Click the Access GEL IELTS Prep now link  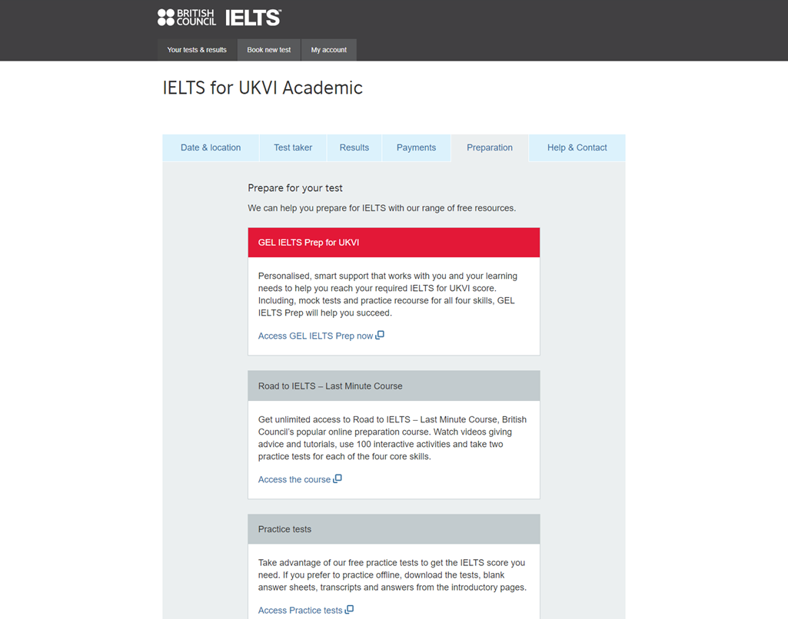(315, 335)
